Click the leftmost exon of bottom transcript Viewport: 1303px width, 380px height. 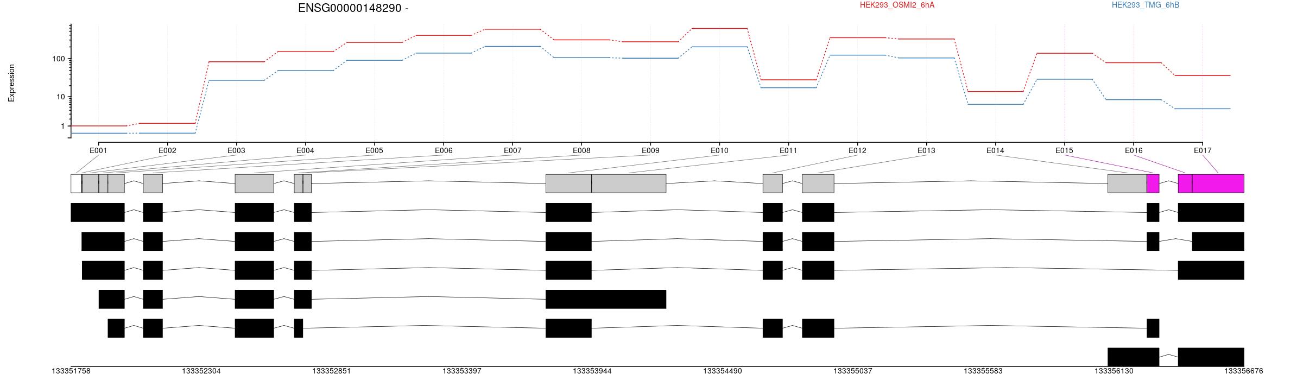(1133, 357)
